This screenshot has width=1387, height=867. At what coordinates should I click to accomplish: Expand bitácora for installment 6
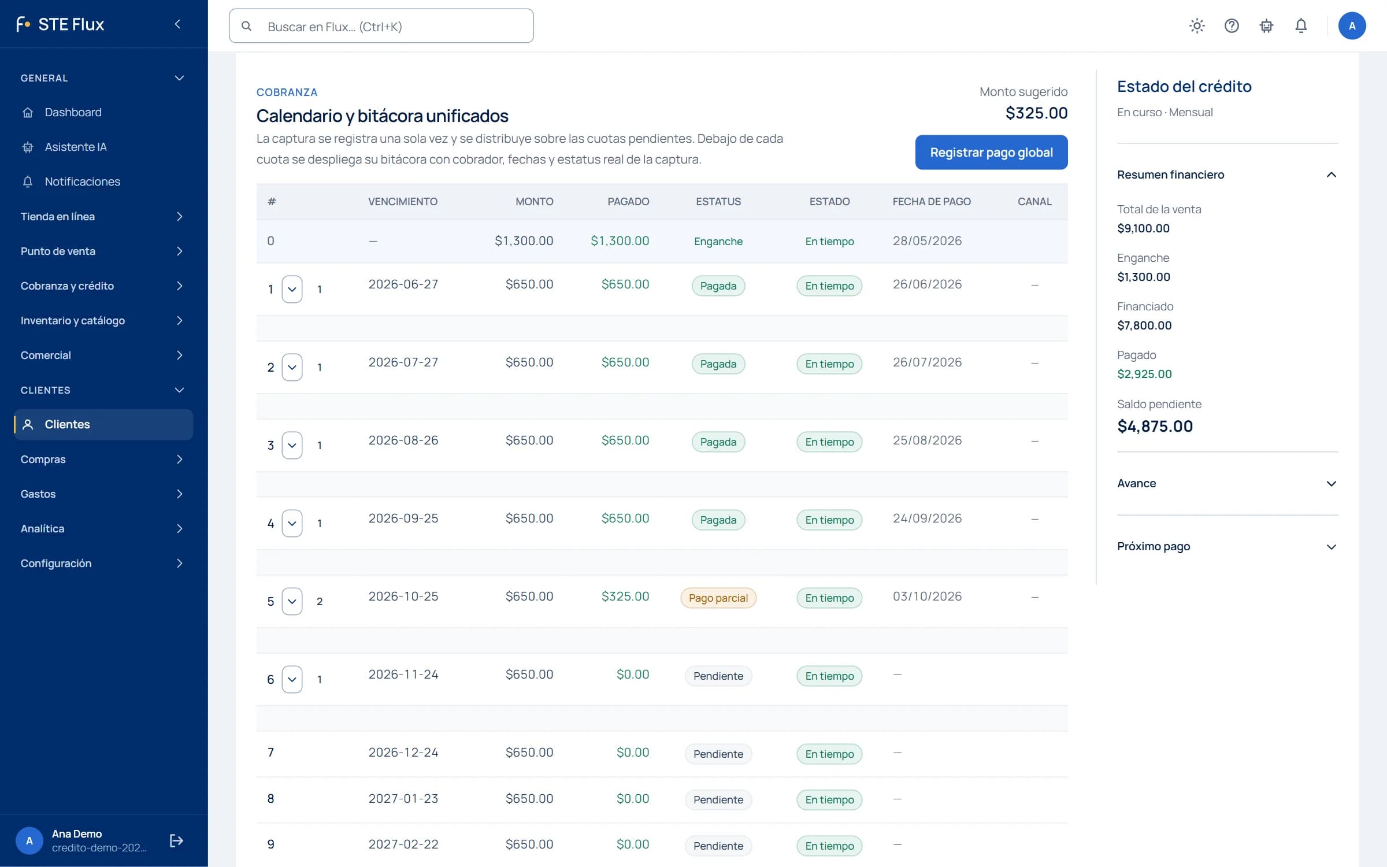[292, 679]
